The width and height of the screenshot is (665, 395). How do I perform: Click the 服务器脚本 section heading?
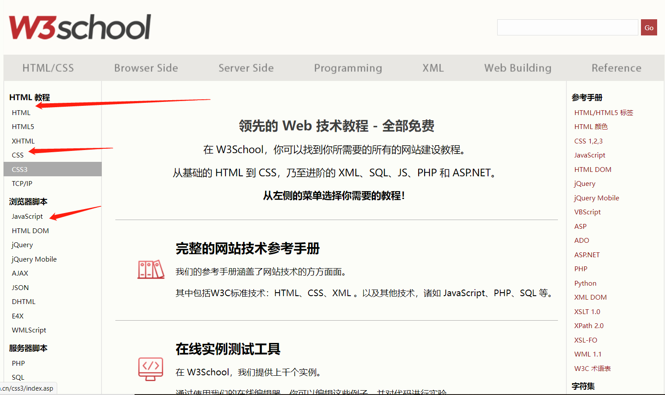28,348
